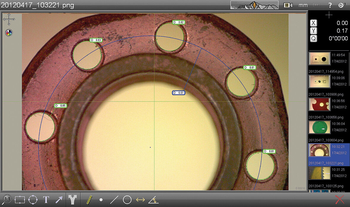Click the crosshair icon above coordinates
This screenshot has height=207, width=350.
329,15
